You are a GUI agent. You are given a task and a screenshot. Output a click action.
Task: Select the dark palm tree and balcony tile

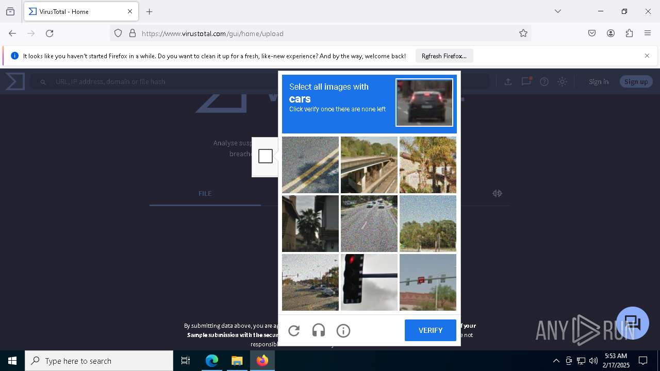pyautogui.click(x=310, y=224)
